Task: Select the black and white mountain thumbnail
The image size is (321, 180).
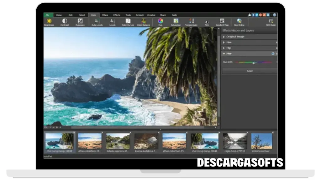Action: 235,141
